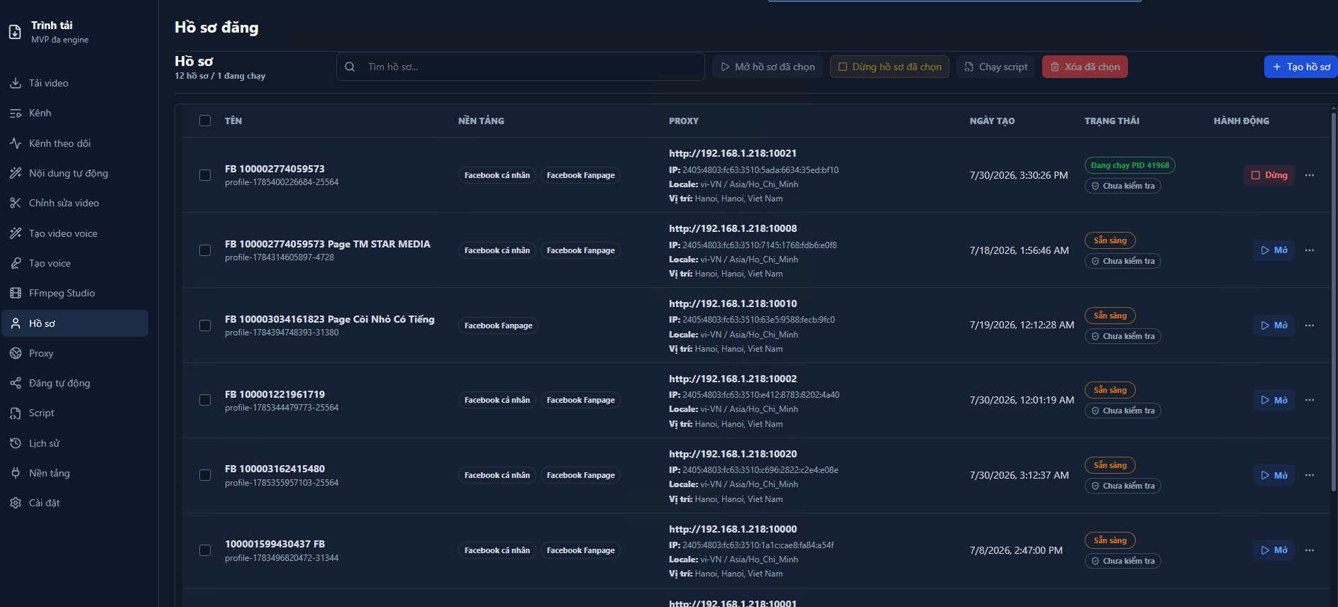The height and width of the screenshot is (607, 1338).
Task: Click the Đăng tự động share icon
Action: 16,383
